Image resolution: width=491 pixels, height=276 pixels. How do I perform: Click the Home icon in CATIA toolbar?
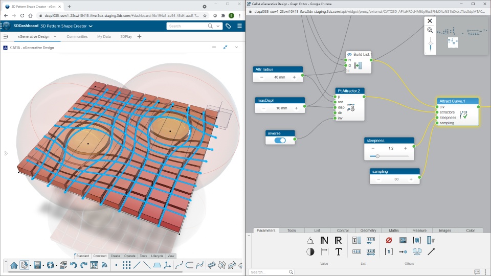14,265
